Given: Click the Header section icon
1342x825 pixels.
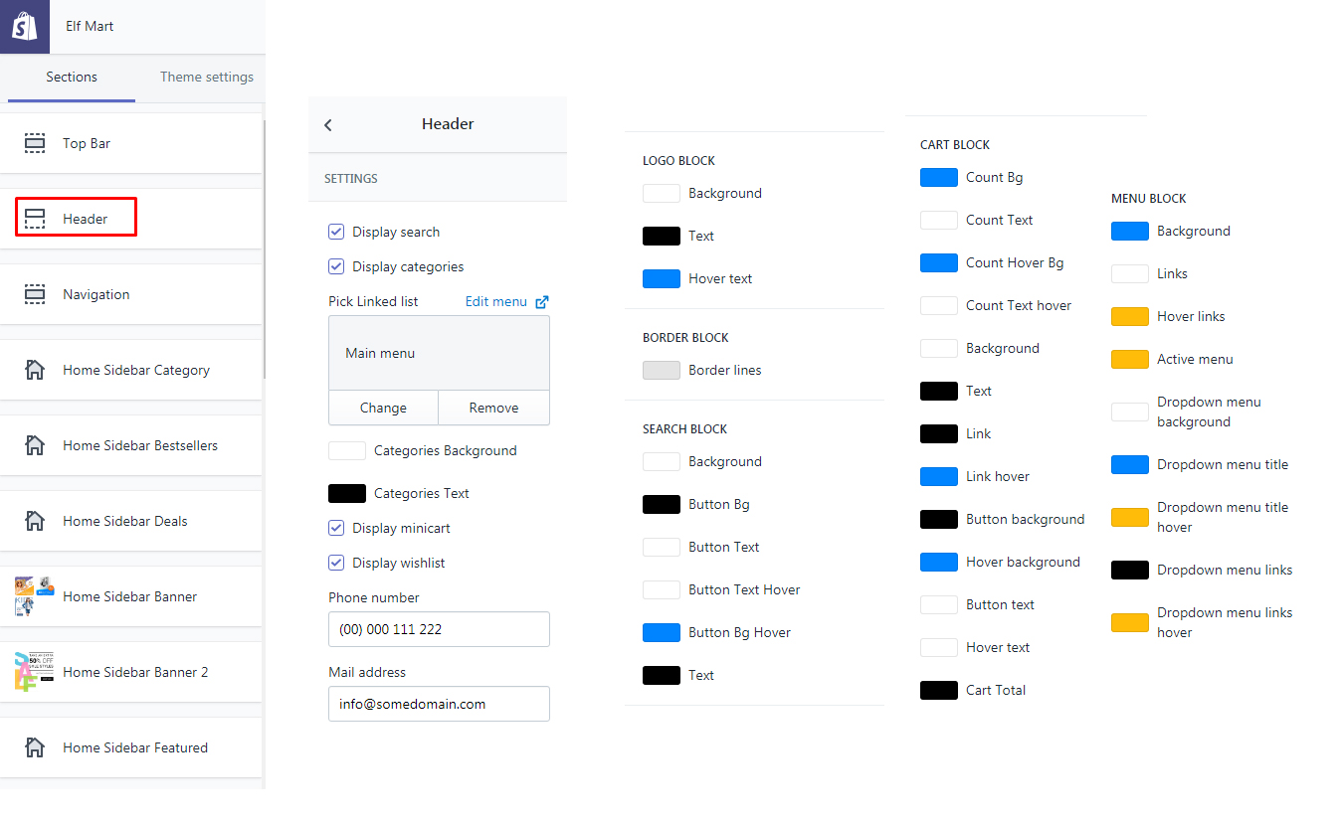Looking at the screenshot, I should (x=35, y=216).
